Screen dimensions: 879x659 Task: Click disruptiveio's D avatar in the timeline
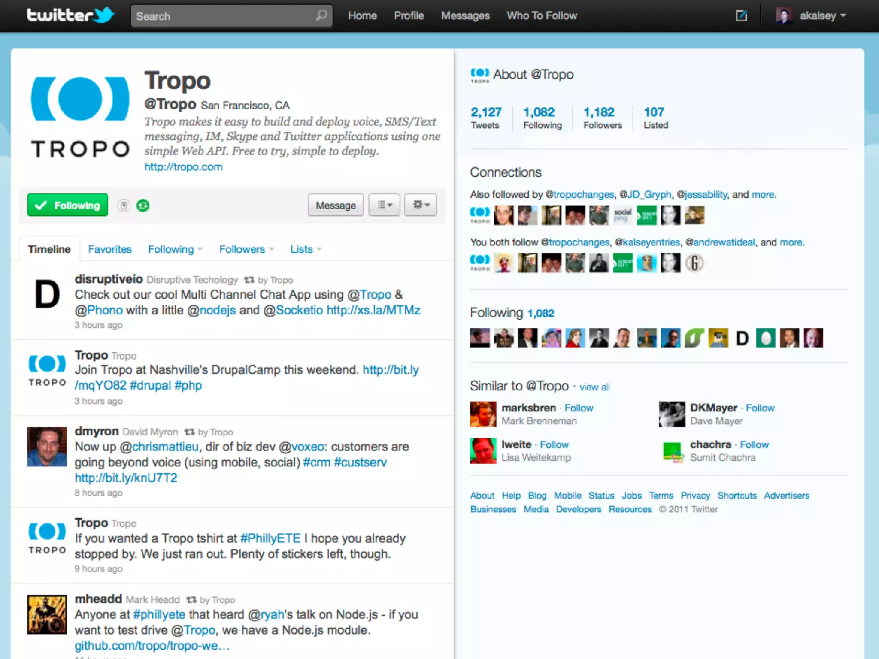pos(47,294)
